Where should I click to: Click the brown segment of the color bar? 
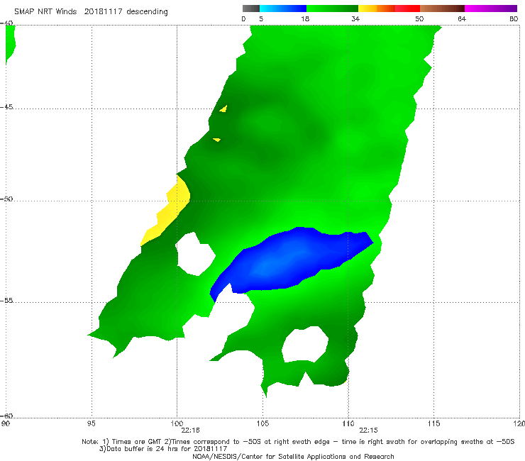coord(442,9)
